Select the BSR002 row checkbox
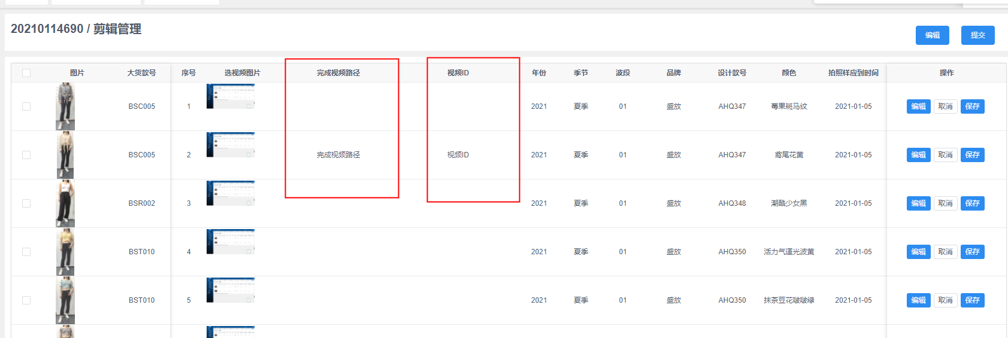Image resolution: width=1008 pixels, height=338 pixels. pos(26,203)
